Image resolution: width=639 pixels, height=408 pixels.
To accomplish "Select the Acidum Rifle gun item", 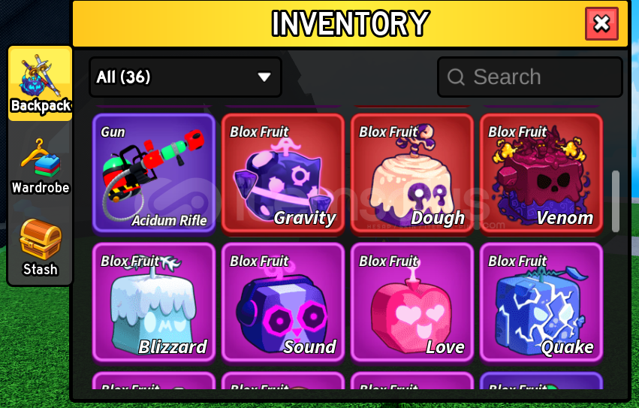I will [x=154, y=174].
